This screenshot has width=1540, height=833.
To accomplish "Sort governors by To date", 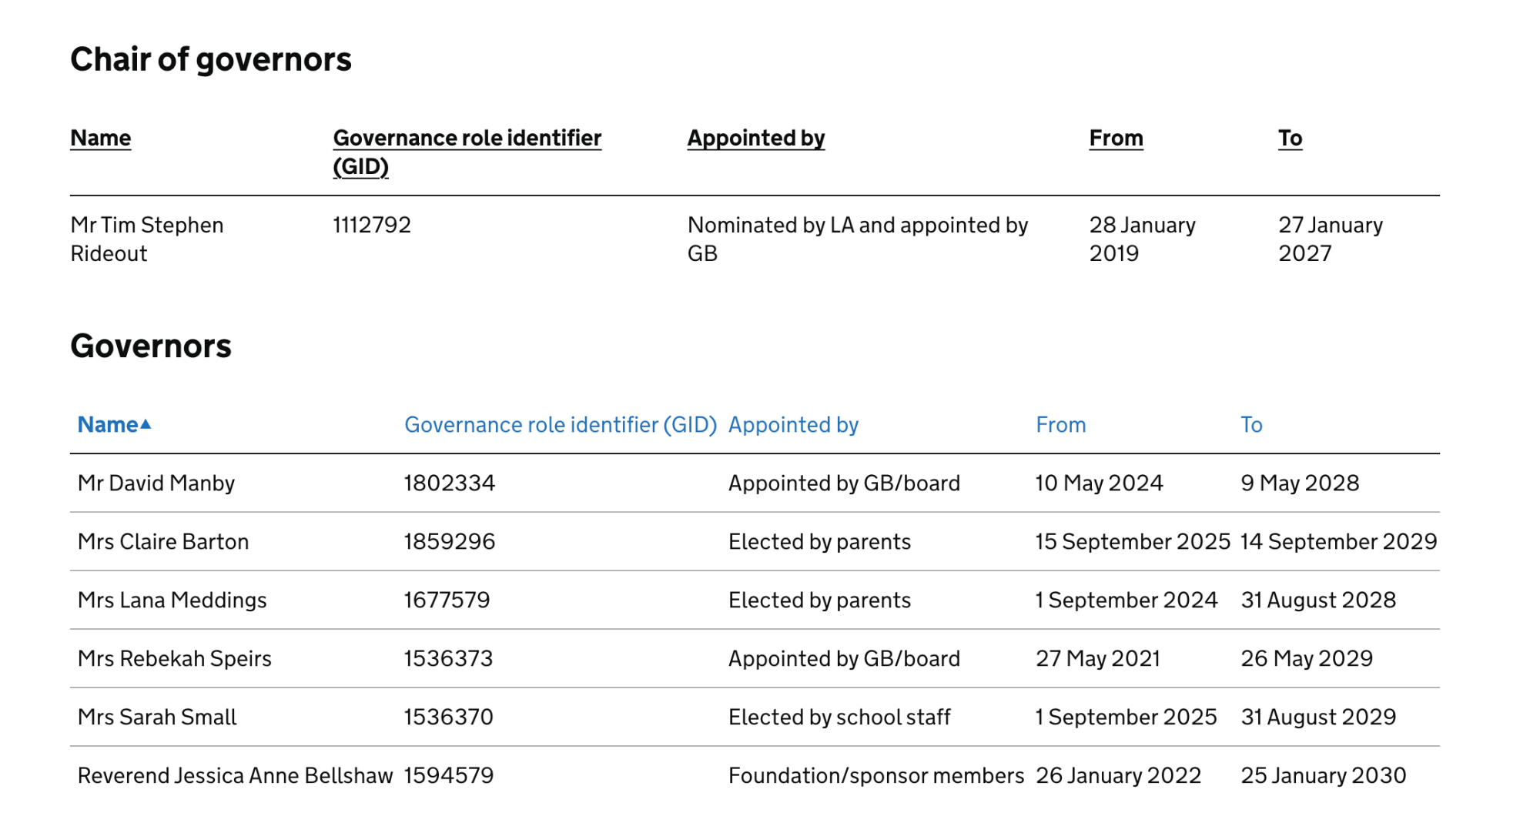I will 1250,425.
